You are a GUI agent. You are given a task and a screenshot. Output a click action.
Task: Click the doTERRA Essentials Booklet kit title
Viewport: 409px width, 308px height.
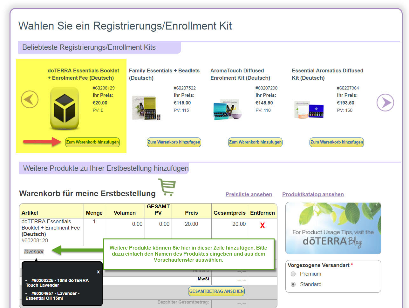click(x=83, y=74)
